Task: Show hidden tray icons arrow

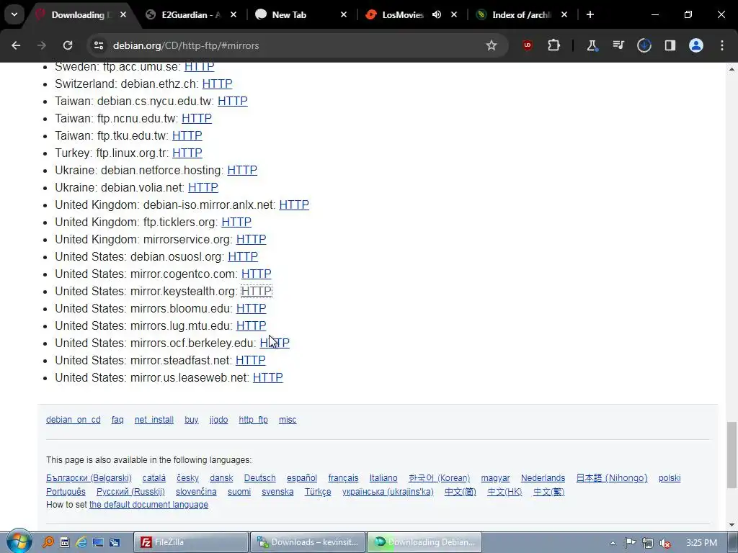Action: 613,543
